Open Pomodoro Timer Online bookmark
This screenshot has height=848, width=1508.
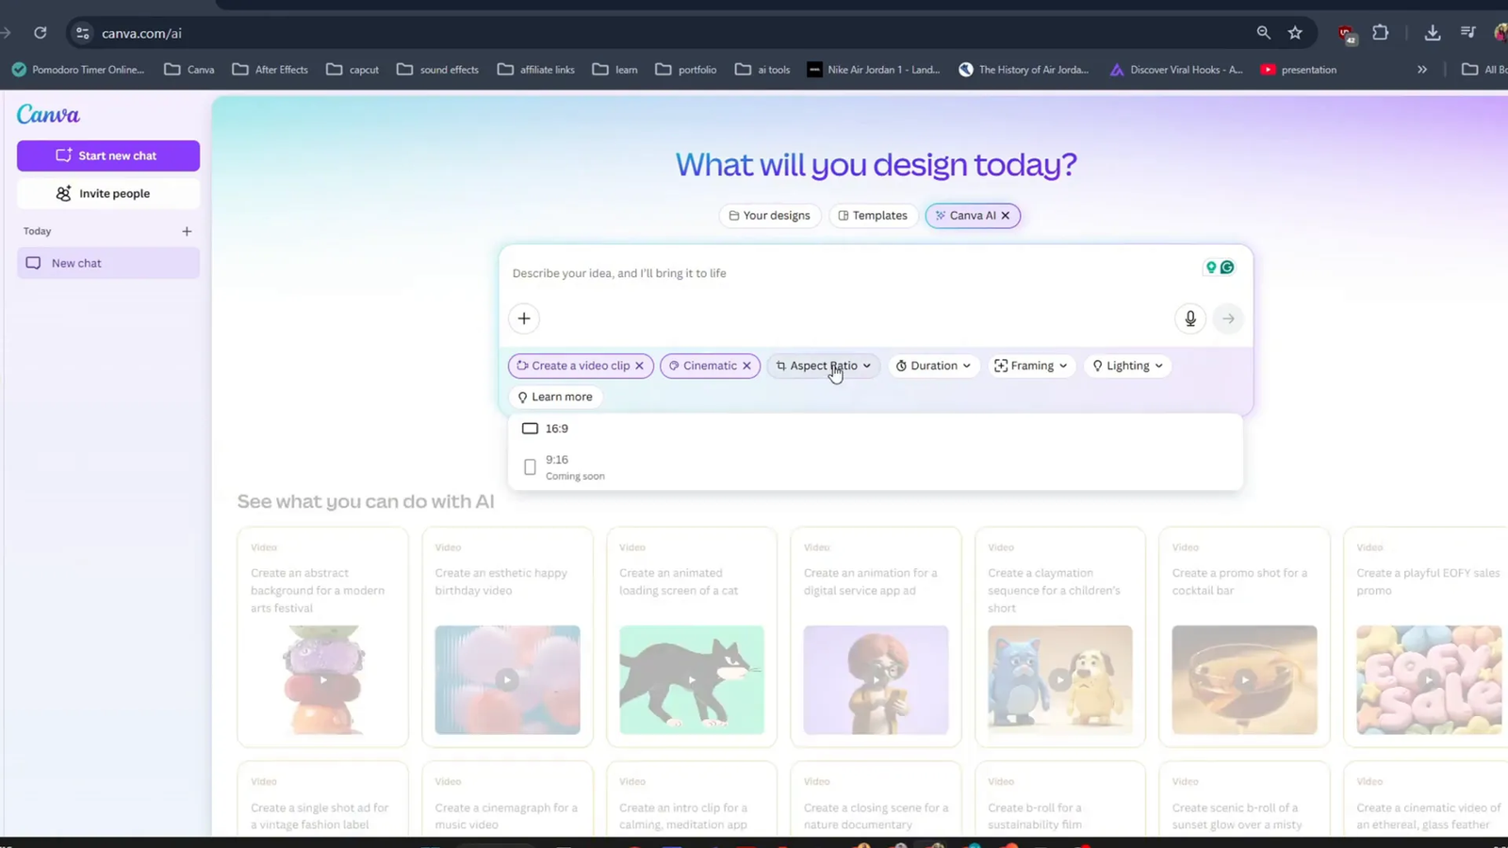tap(78, 70)
